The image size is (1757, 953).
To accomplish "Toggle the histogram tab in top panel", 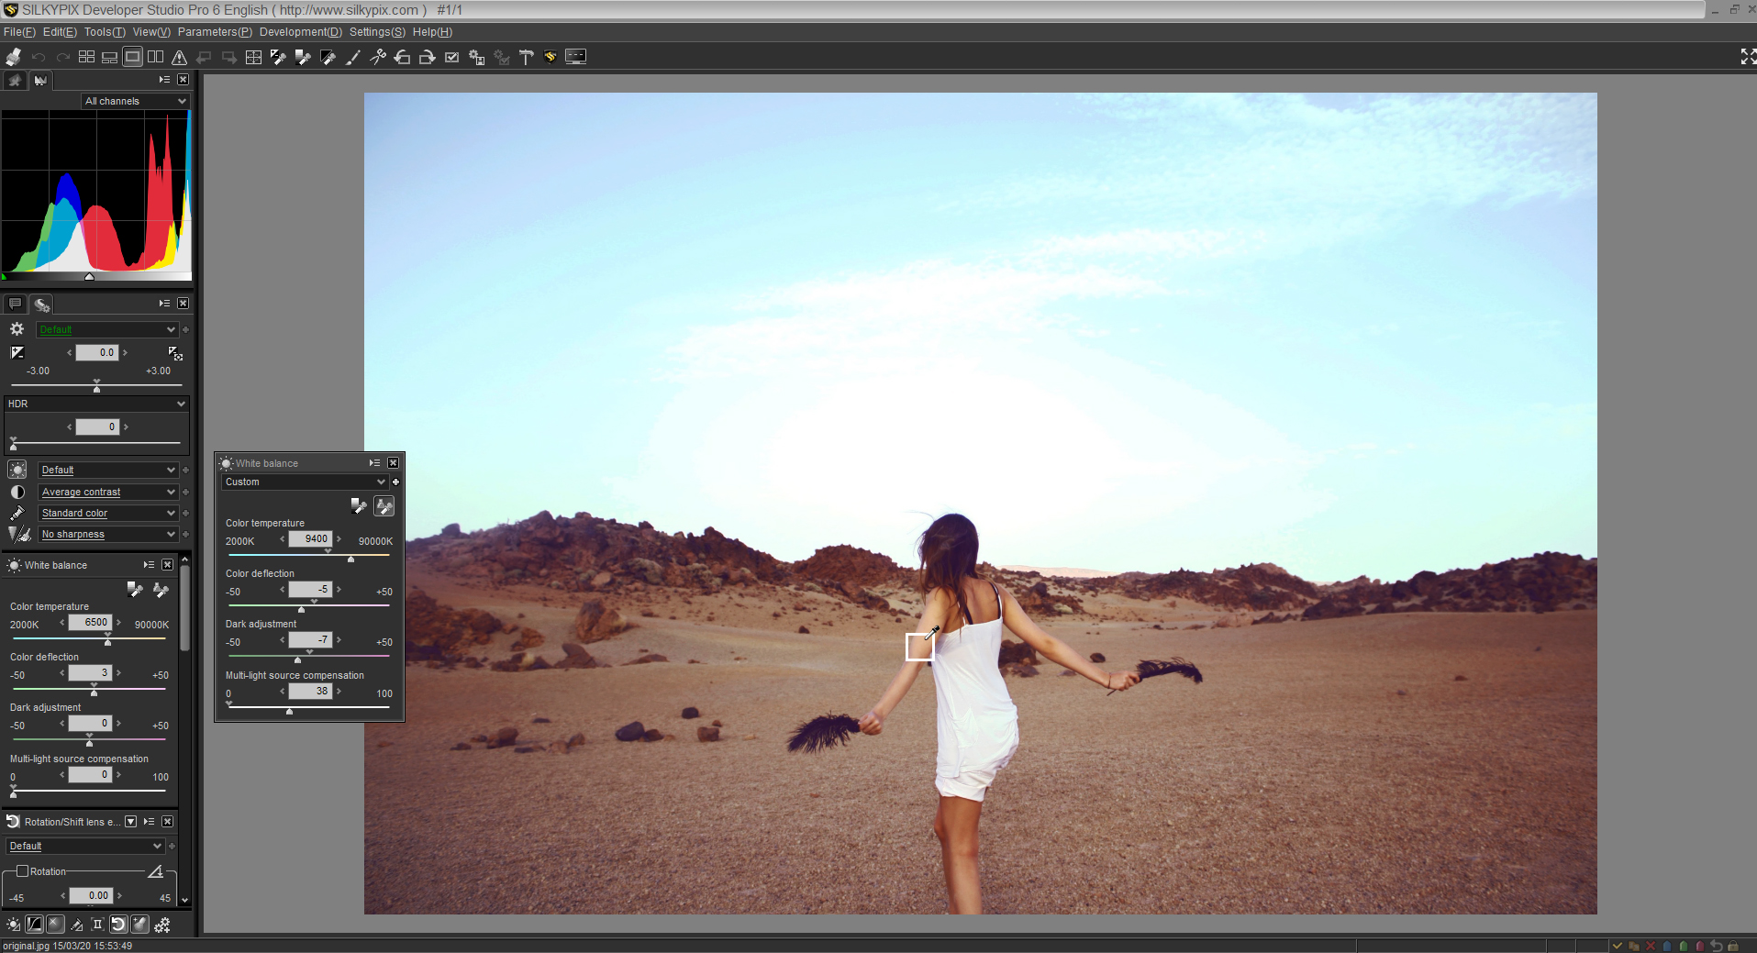I will (39, 80).
